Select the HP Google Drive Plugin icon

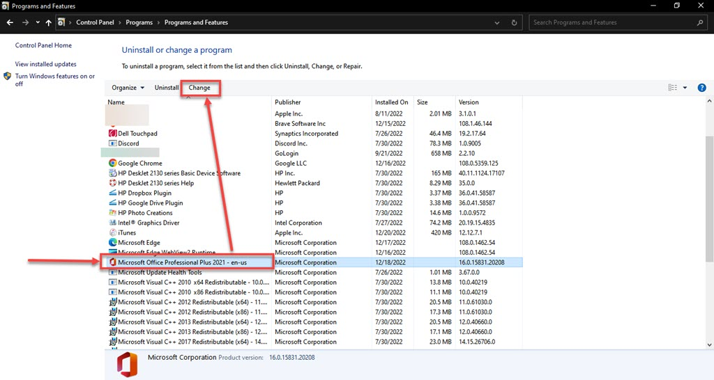coord(112,203)
